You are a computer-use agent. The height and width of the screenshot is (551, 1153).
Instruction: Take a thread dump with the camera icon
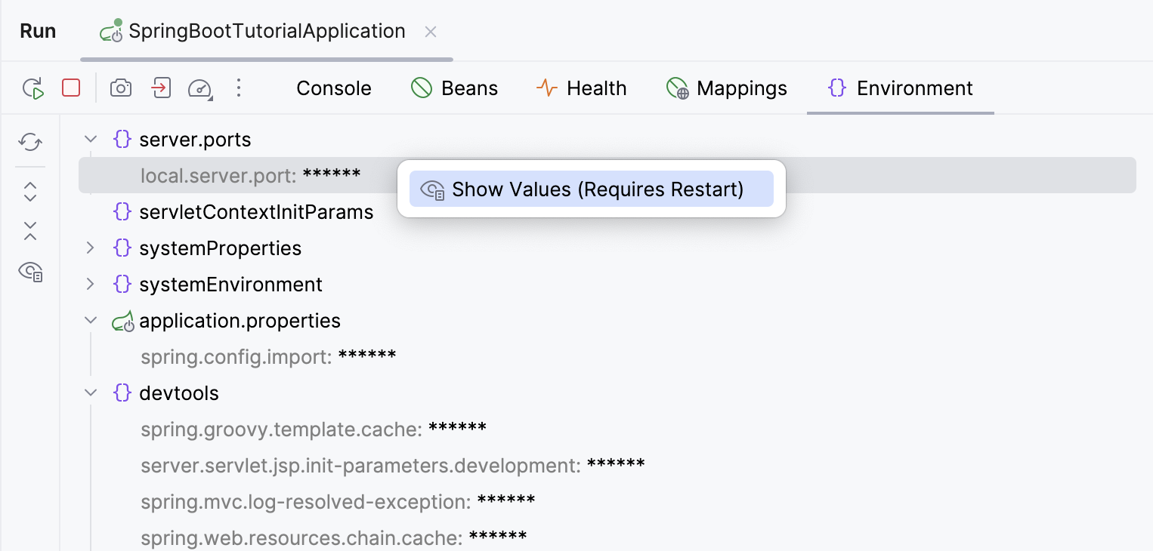(121, 88)
